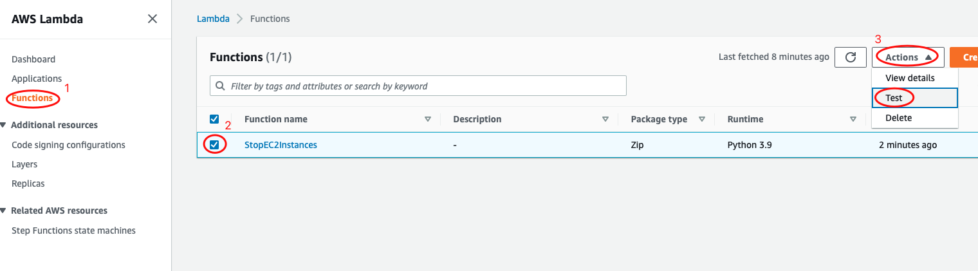The height and width of the screenshot is (271, 978).
Task: Click the Last fetched 8 minutes ago text
Action: coord(774,57)
